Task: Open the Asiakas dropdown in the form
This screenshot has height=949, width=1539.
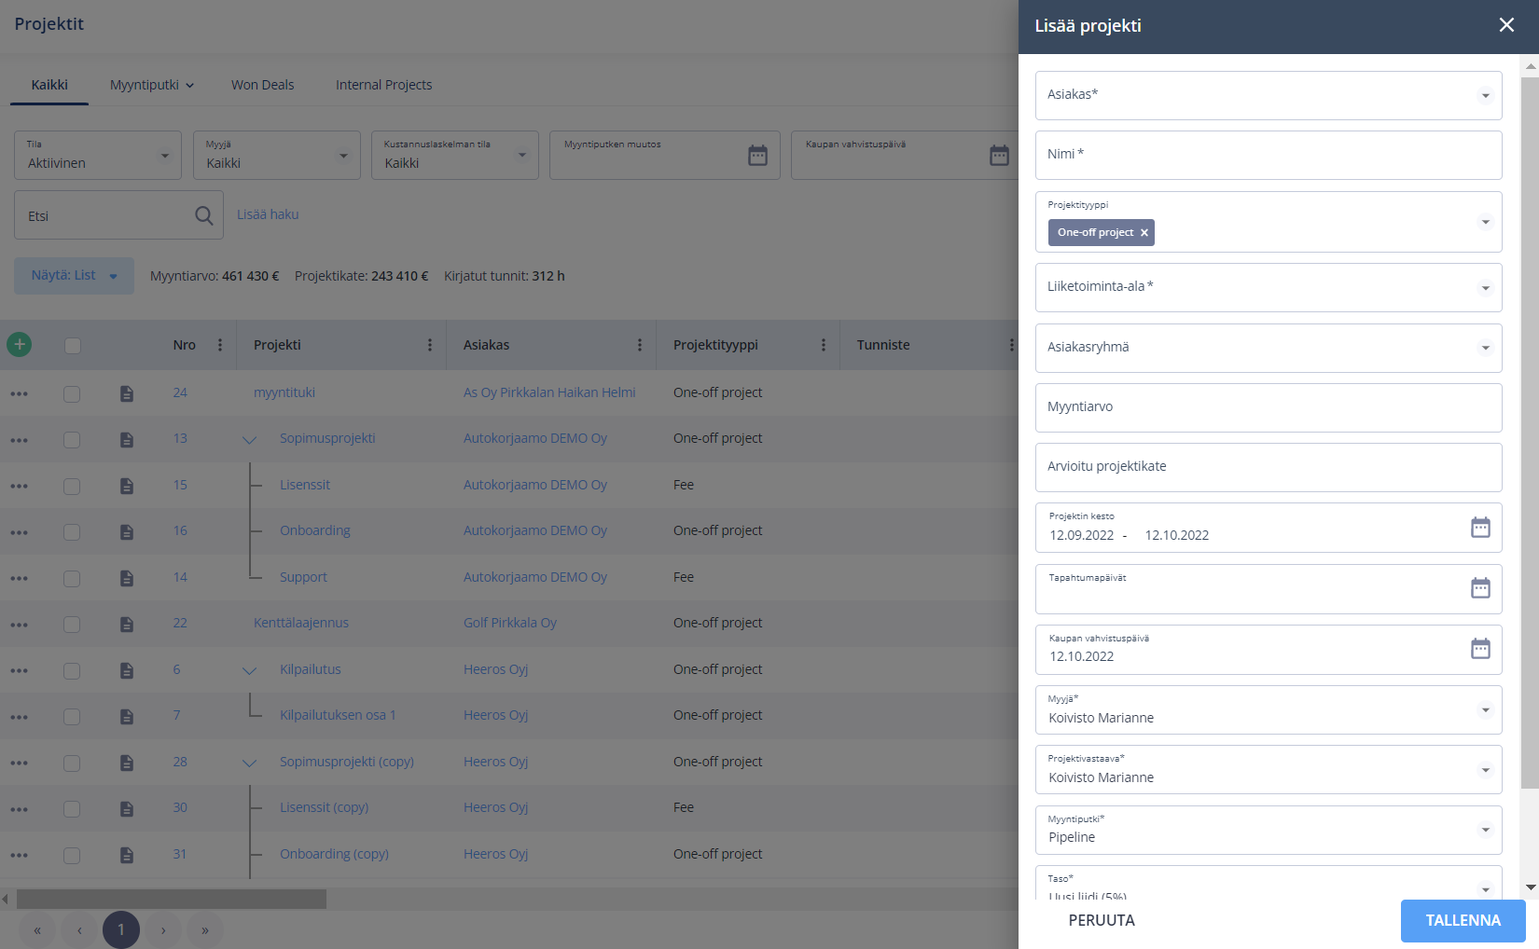Action: (x=1269, y=95)
